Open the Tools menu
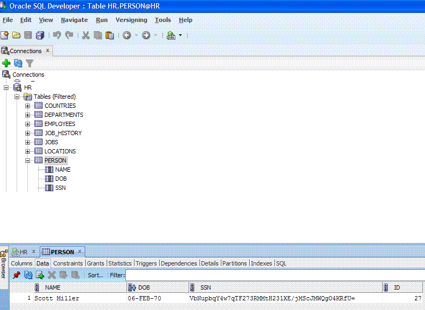 [x=162, y=20]
